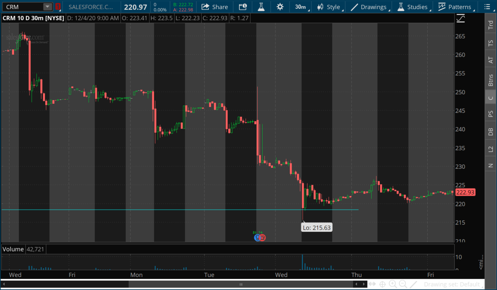Click inside the CRM symbol input field
The image size is (497, 290).
coord(22,7)
